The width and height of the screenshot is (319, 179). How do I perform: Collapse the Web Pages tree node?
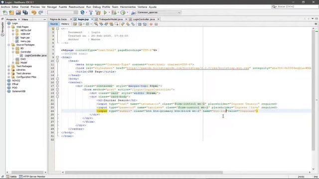[x=9, y=27]
